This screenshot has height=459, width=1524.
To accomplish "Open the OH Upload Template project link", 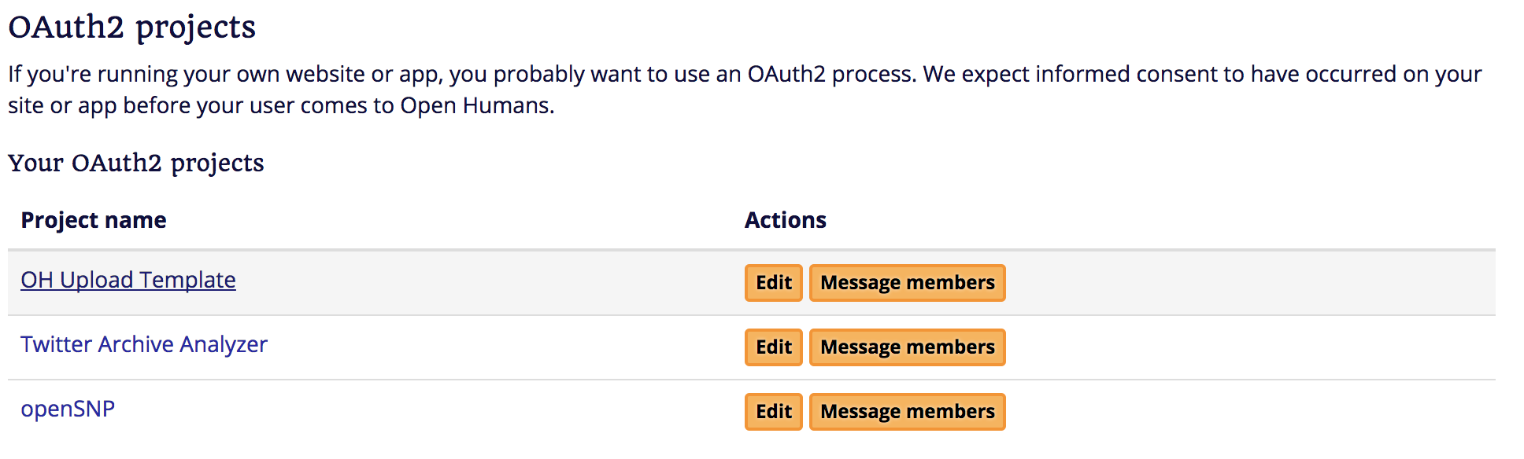I will point(128,280).
